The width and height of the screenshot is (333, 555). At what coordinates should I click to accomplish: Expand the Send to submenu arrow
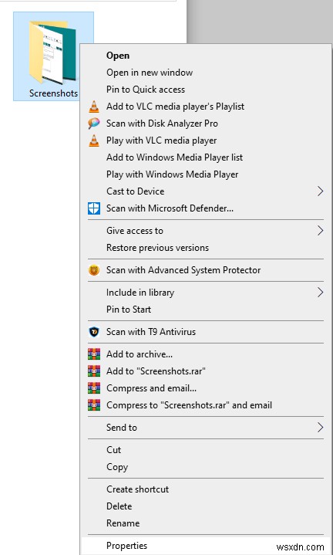click(320, 428)
